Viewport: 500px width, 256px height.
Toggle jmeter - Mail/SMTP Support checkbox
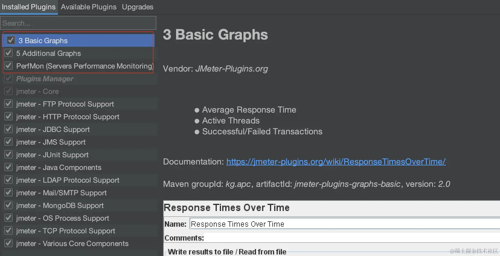8,192
